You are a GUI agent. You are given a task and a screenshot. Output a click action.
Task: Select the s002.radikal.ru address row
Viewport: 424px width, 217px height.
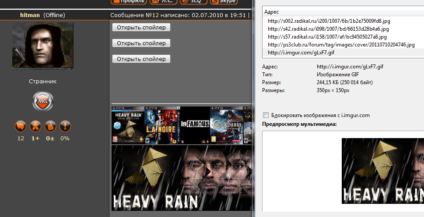point(343,21)
